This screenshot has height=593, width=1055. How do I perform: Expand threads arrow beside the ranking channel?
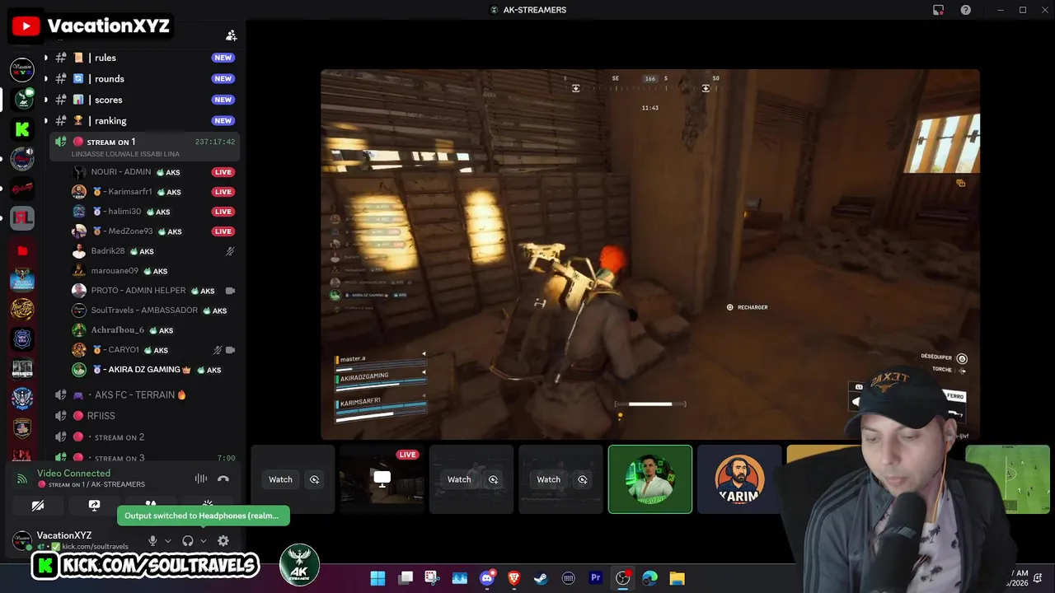[x=45, y=121]
